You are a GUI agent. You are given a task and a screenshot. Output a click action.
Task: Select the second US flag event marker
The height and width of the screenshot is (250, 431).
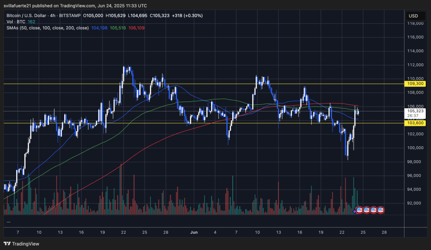point(366,210)
